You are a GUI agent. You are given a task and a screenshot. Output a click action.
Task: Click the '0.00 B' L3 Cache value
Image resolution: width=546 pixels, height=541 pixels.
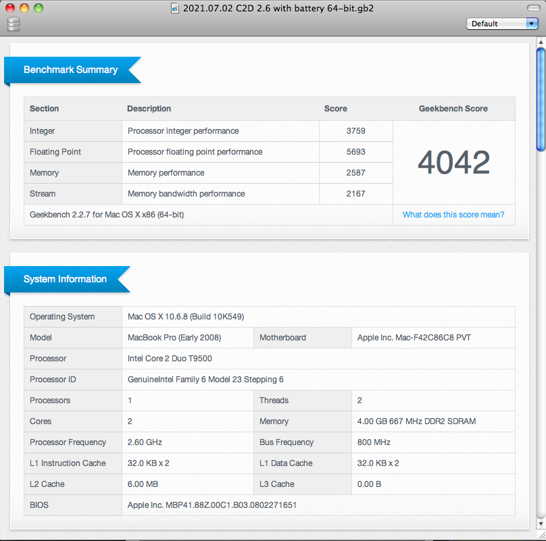click(x=369, y=484)
